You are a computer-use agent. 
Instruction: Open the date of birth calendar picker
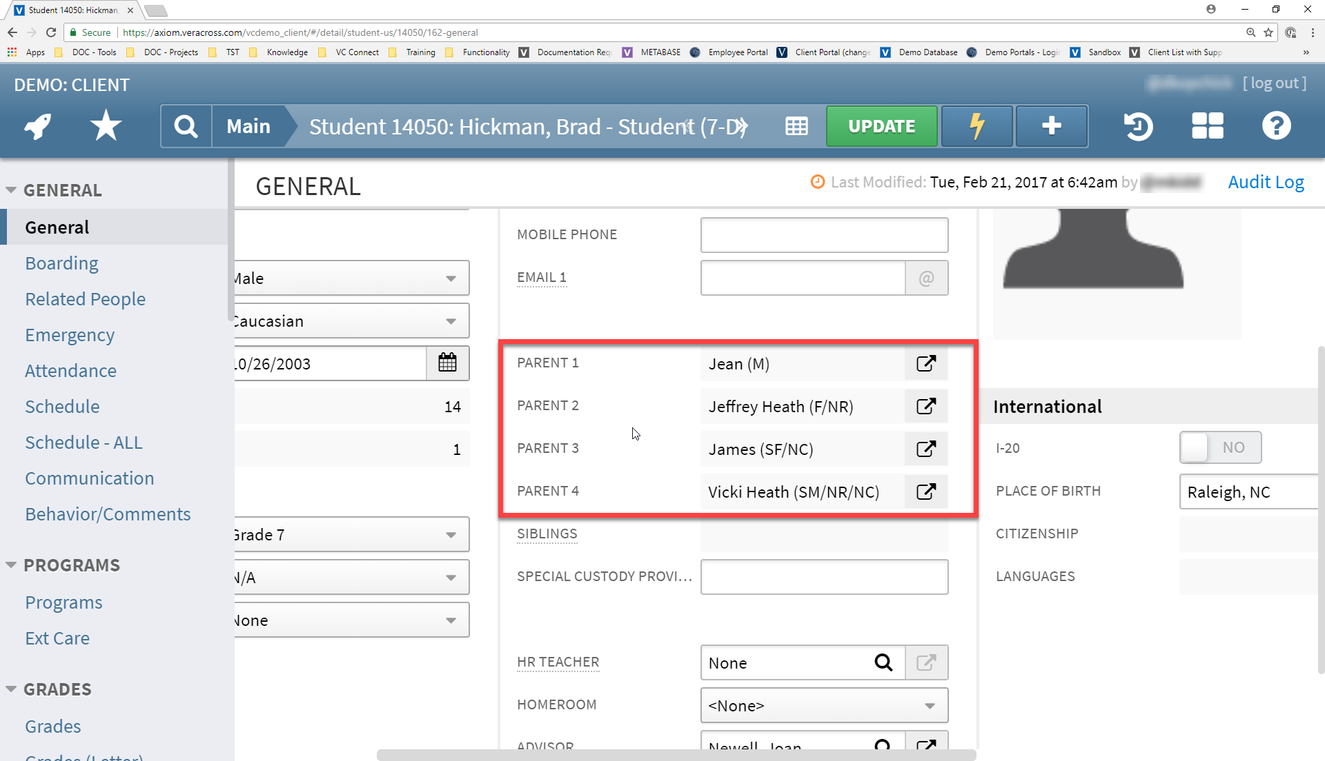click(447, 363)
